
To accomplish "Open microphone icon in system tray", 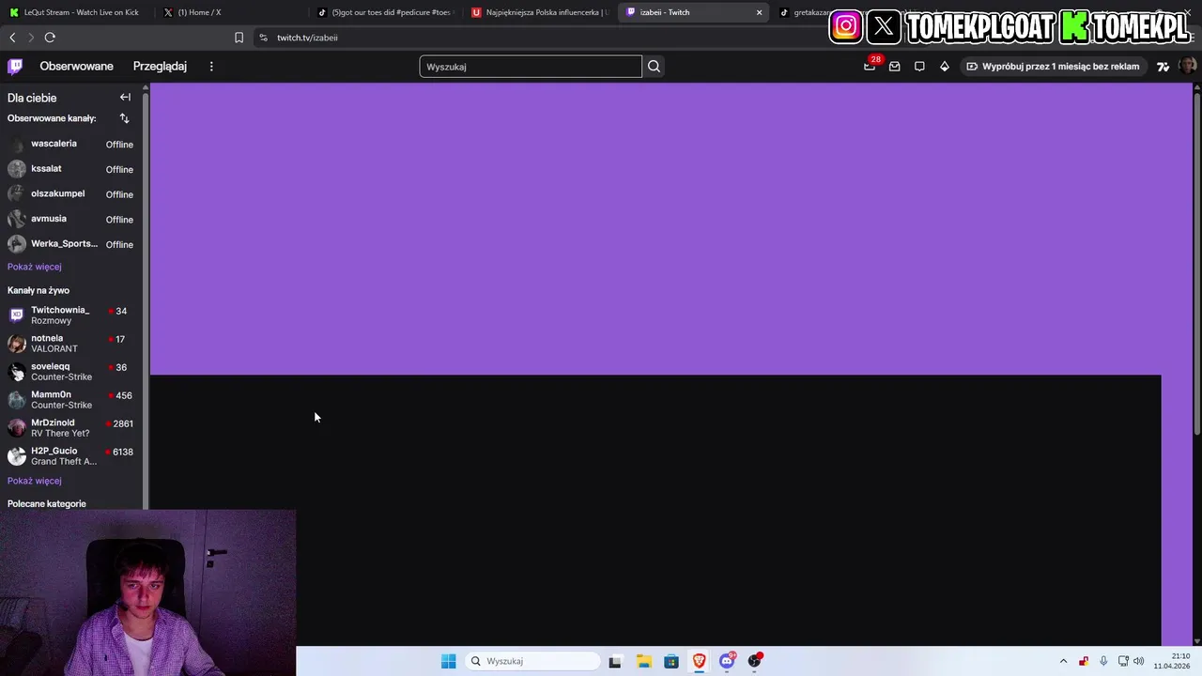I will point(1103,661).
